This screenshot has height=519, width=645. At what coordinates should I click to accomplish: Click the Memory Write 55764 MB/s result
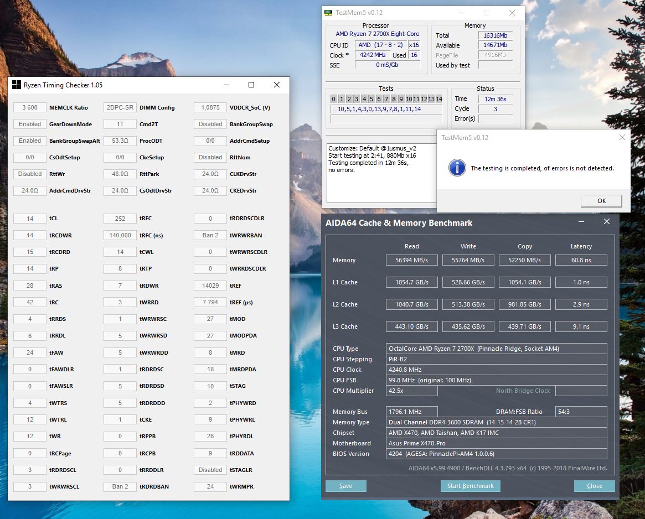tap(468, 260)
